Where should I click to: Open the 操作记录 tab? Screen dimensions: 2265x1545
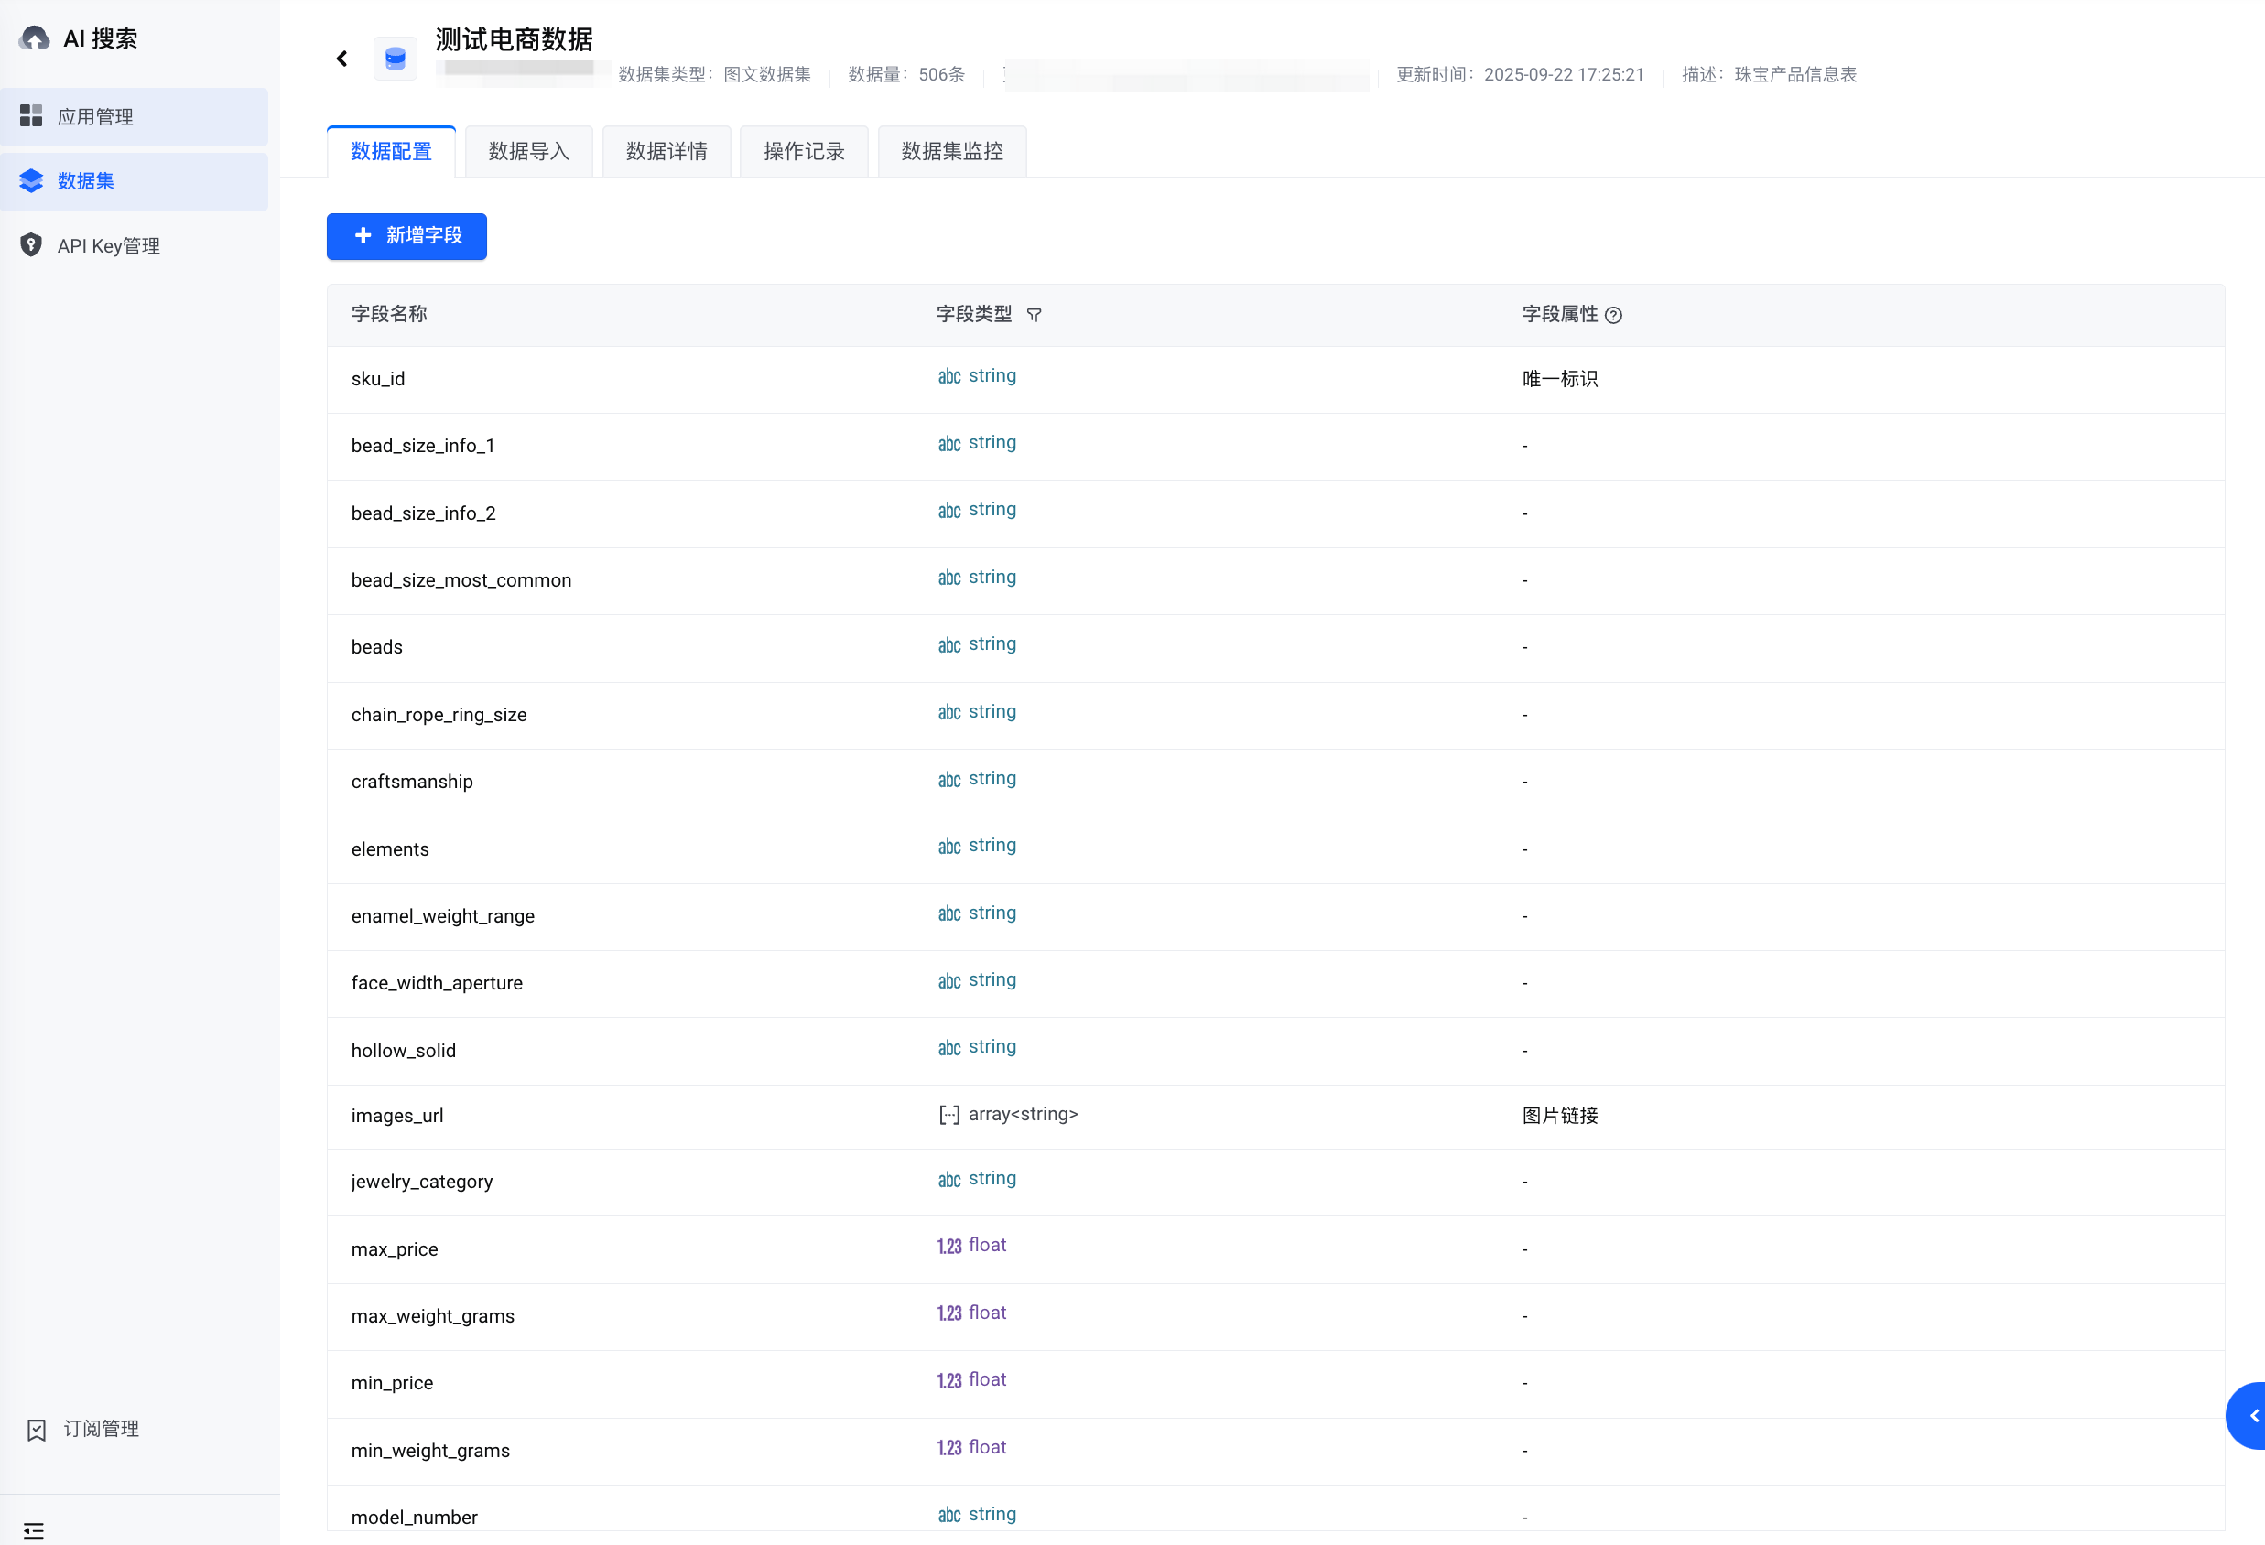(804, 151)
